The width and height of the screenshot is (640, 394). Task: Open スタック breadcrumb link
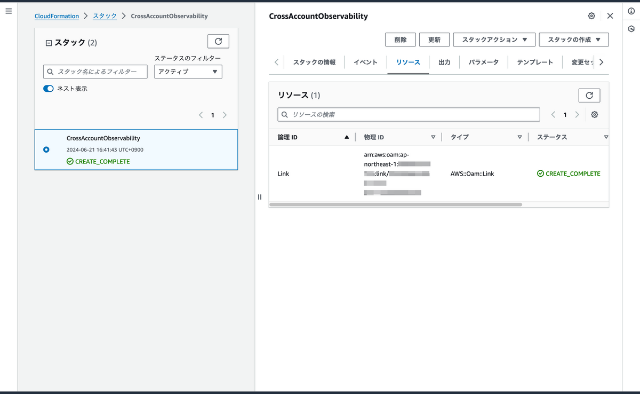pyautogui.click(x=105, y=16)
